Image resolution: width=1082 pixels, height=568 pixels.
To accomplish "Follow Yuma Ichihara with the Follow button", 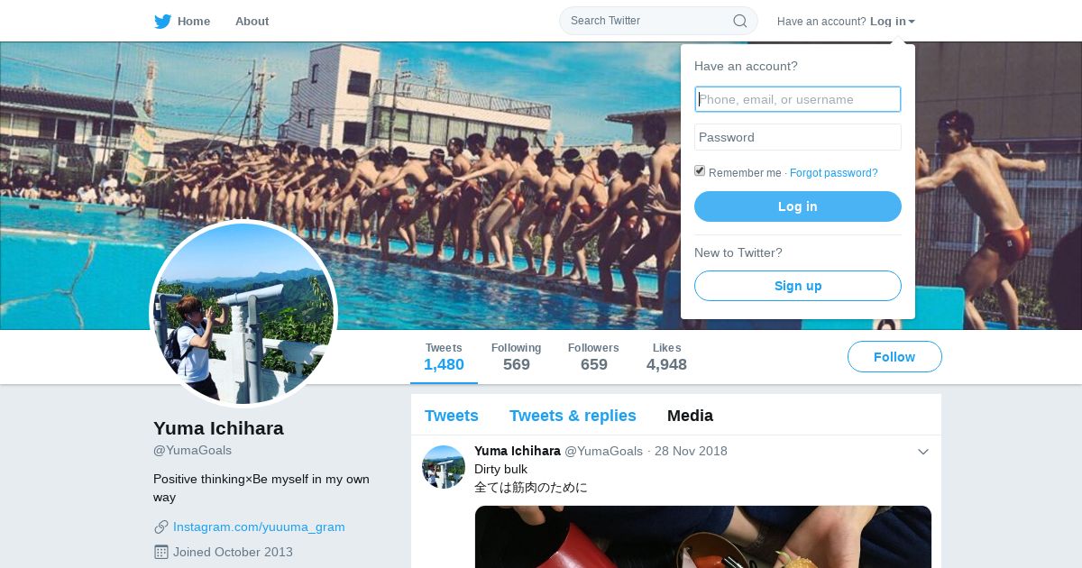I will click(894, 357).
